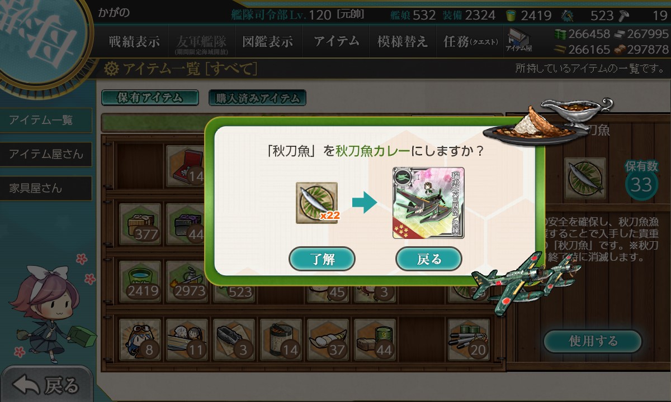Open the アイテム屋 shop icon
Image resolution: width=671 pixels, height=402 pixels.
pyautogui.click(x=519, y=41)
